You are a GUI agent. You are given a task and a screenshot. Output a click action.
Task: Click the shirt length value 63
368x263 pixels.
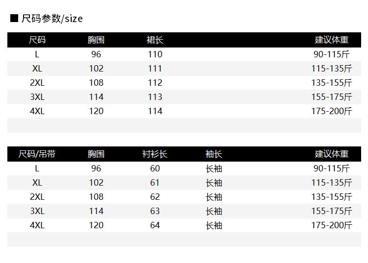click(155, 211)
